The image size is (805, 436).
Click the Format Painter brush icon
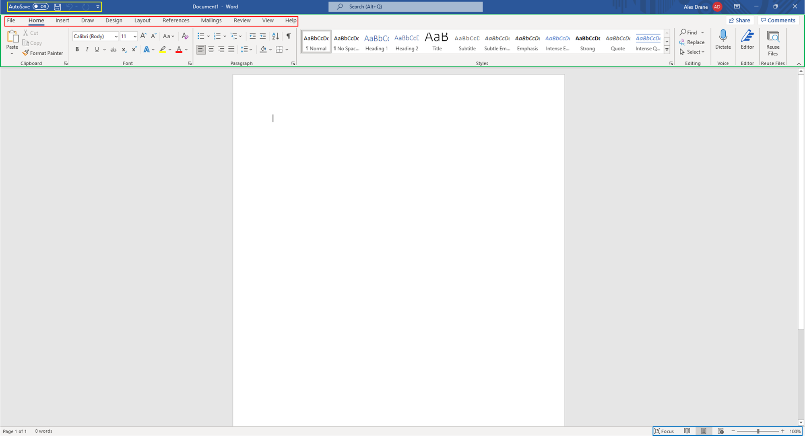(x=26, y=53)
